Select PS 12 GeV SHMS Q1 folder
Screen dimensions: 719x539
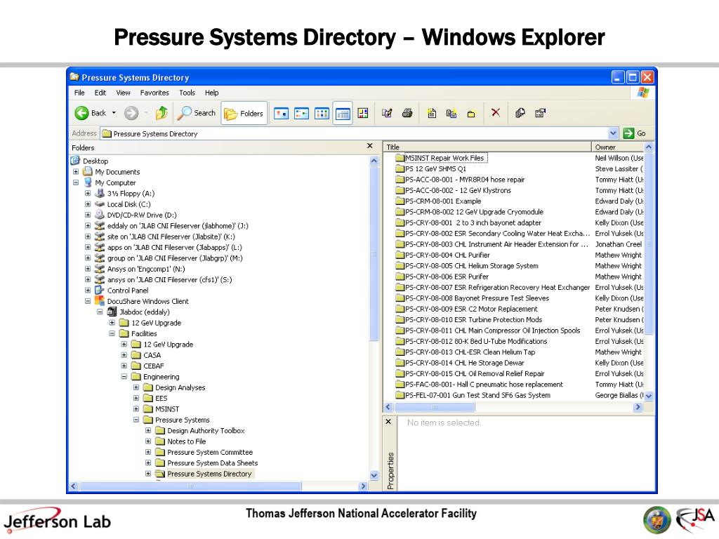click(435, 169)
